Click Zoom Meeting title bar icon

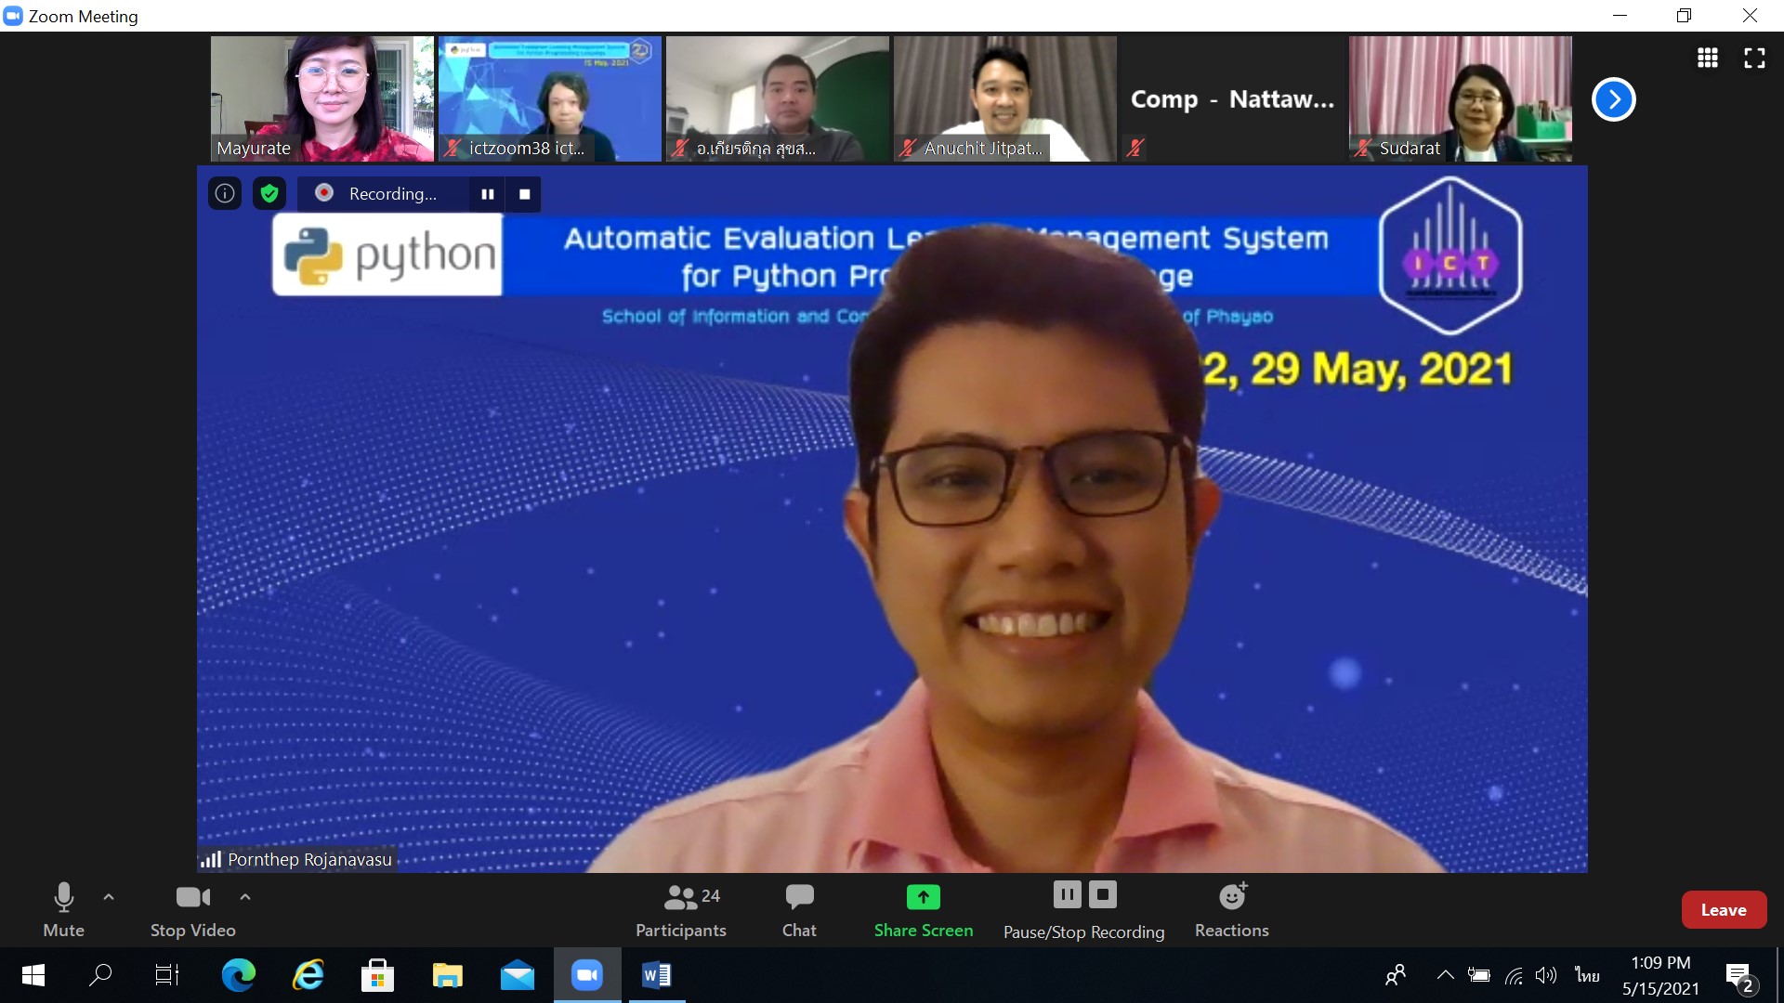click(x=13, y=16)
